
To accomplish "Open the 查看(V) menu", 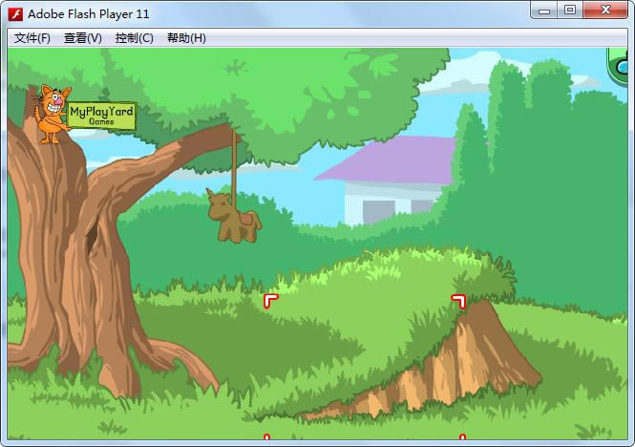I will (x=83, y=38).
